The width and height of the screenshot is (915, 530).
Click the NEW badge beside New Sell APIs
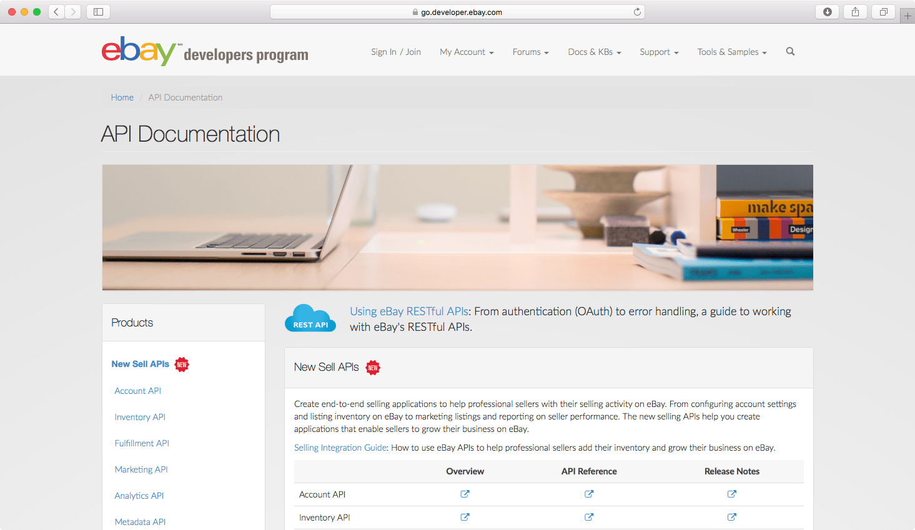point(182,364)
